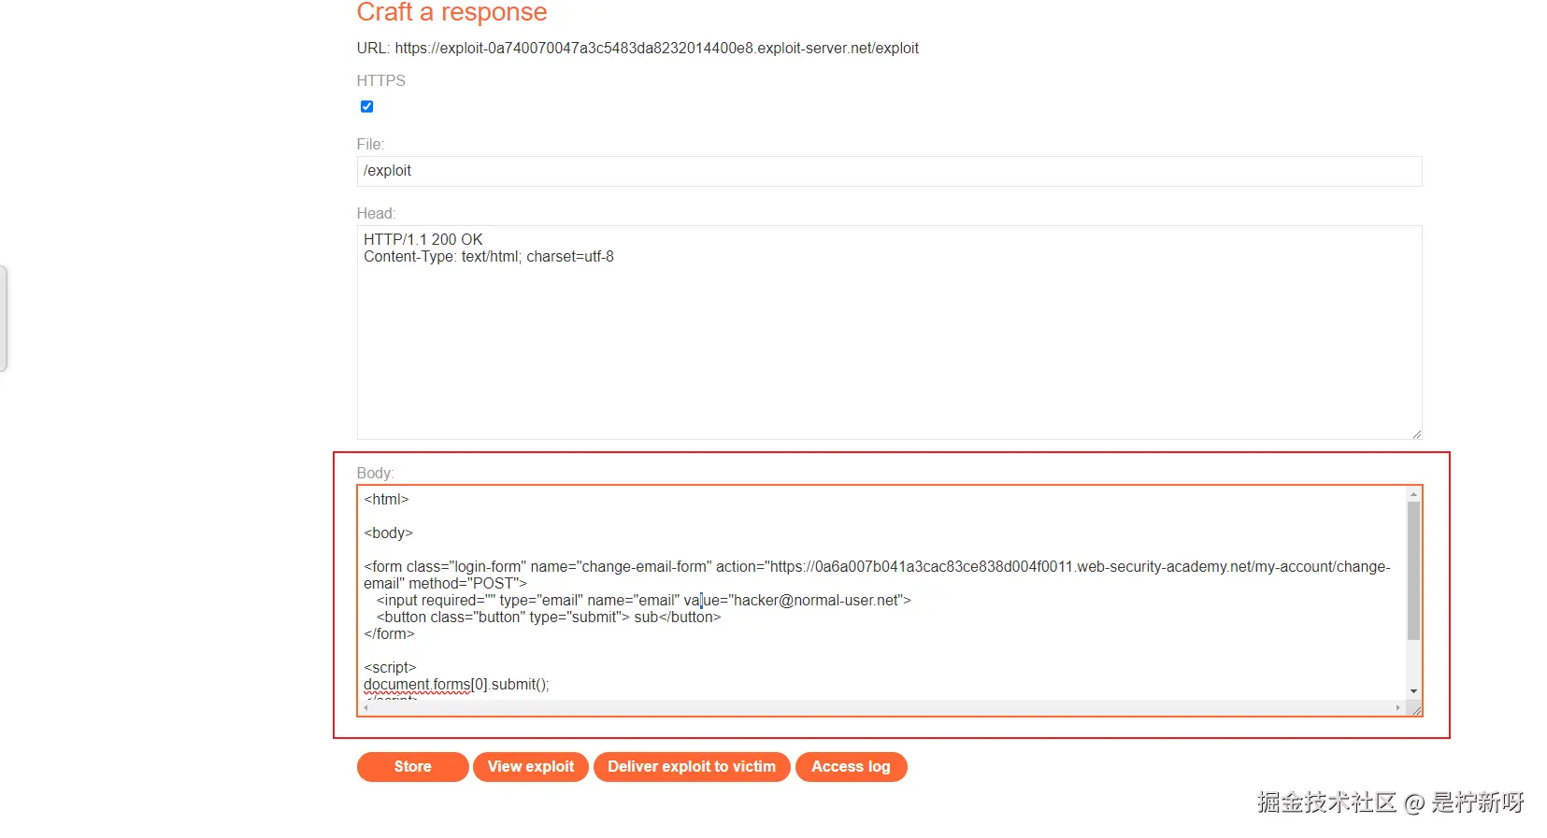Click the '<script>' line in Body

(x=390, y=668)
